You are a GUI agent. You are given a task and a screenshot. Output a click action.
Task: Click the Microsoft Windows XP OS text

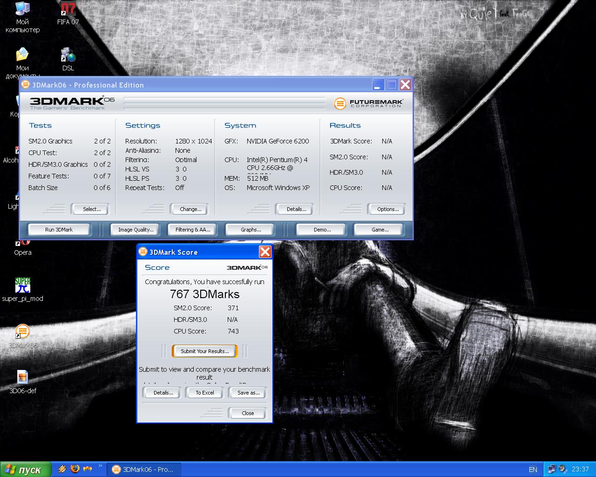point(278,188)
